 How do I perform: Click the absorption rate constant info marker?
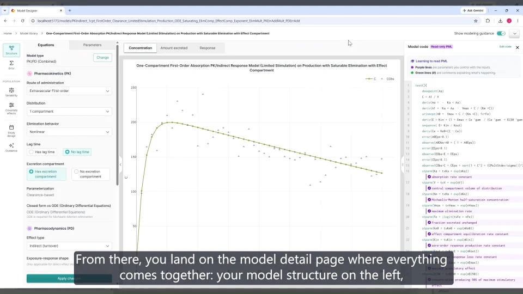click(x=429, y=176)
